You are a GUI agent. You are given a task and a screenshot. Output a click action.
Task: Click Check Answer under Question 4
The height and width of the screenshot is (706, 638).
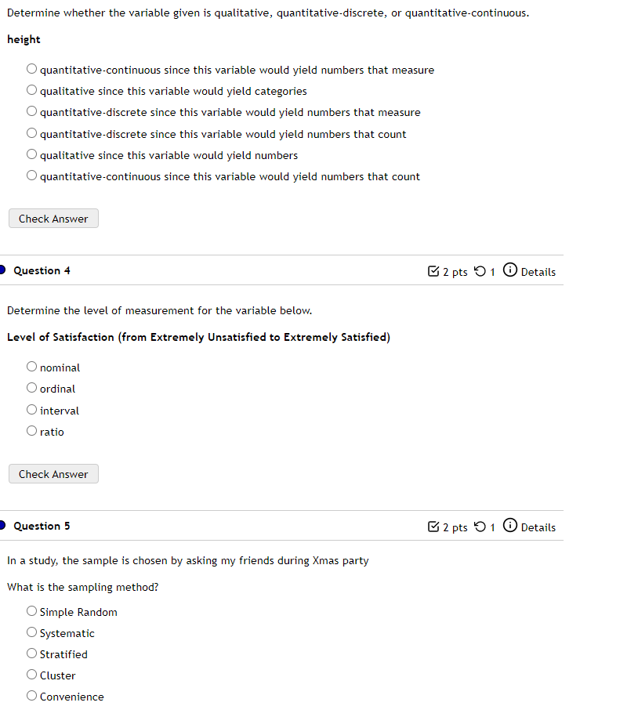click(53, 473)
